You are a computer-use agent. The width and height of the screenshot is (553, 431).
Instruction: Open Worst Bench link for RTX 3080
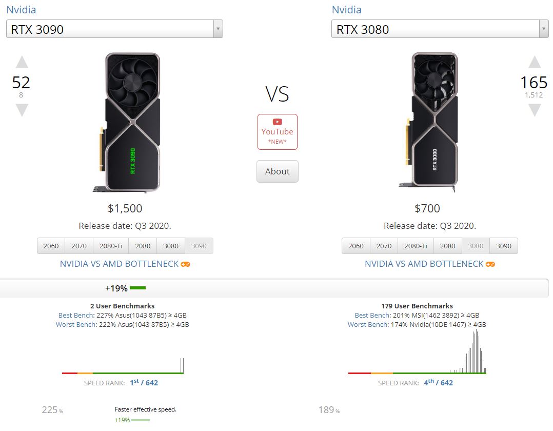(x=368, y=324)
